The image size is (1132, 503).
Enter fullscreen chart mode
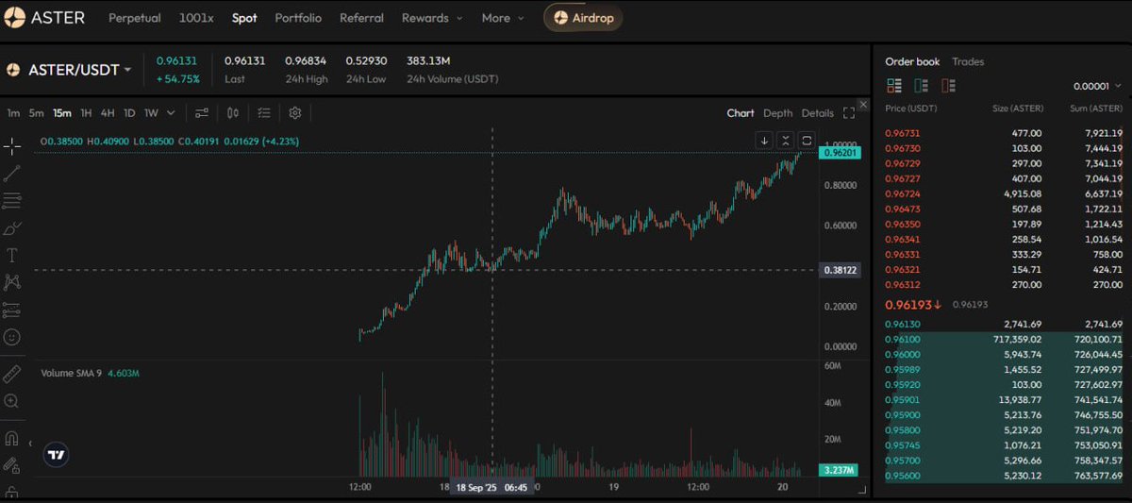point(848,113)
